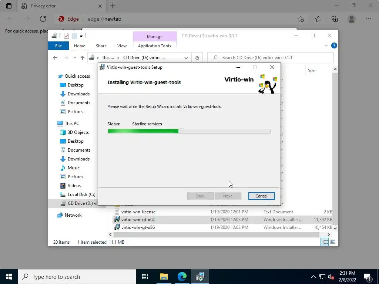Open Edge tab actions menu icon

coord(9,6)
